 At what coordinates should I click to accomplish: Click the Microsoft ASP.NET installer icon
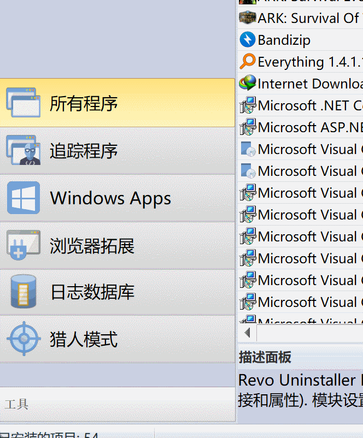248,127
